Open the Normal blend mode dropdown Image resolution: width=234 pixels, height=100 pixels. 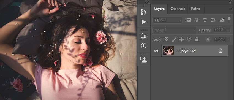point(175,30)
